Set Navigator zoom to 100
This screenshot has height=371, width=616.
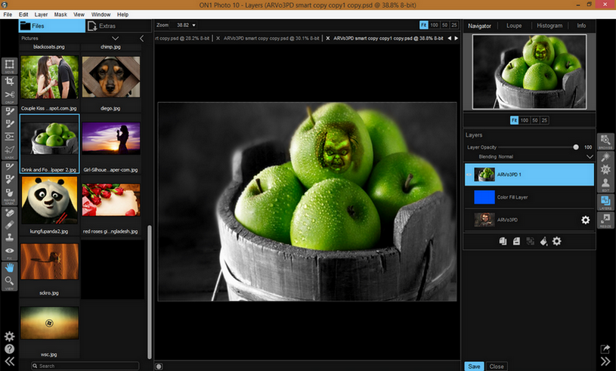(524, 120)
